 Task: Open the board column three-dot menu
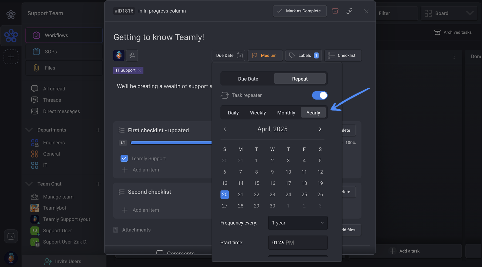coord(454,57)
